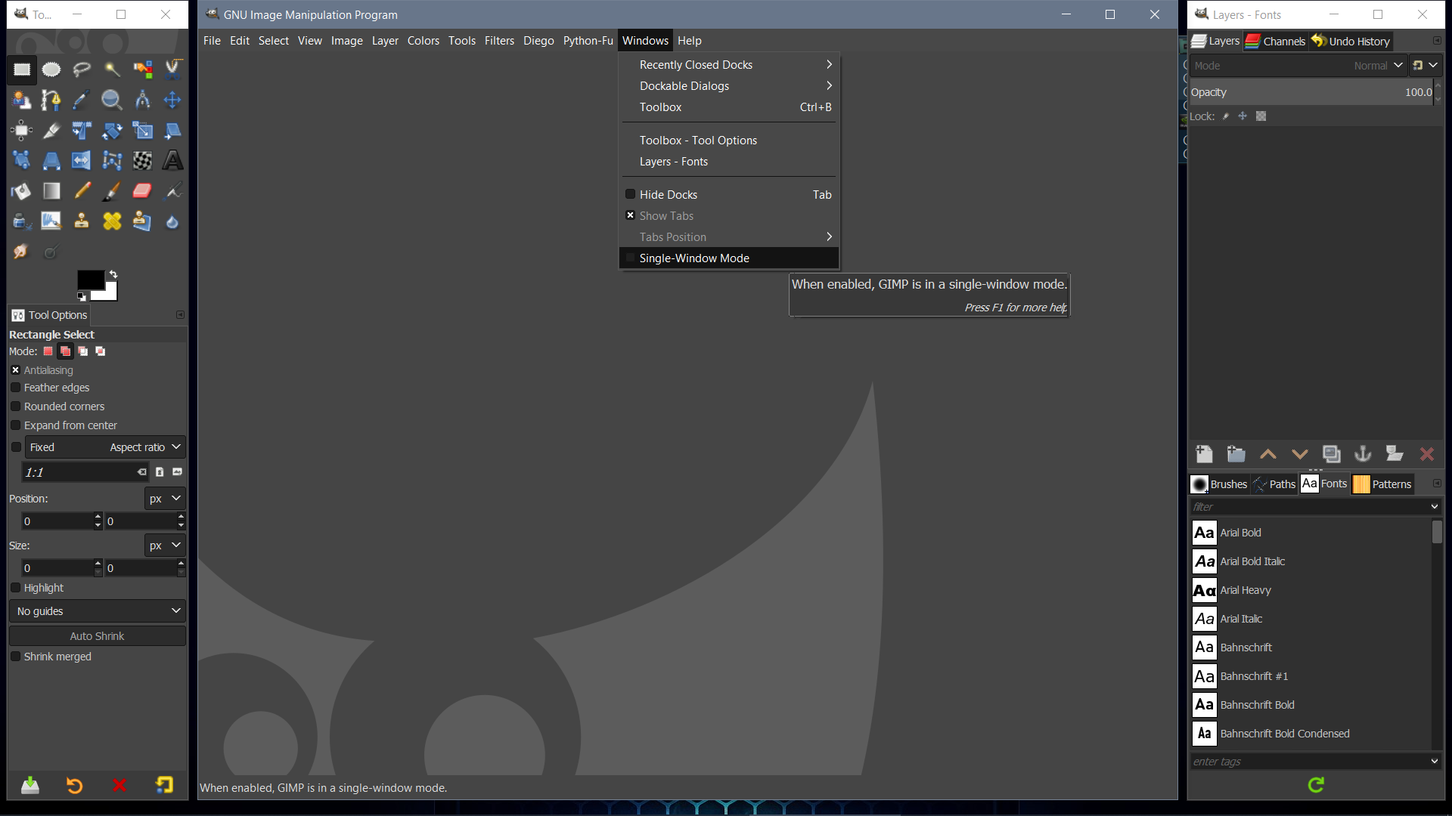
Task: Choose Layers - Fonts menu entry
Action: point(728,162)
